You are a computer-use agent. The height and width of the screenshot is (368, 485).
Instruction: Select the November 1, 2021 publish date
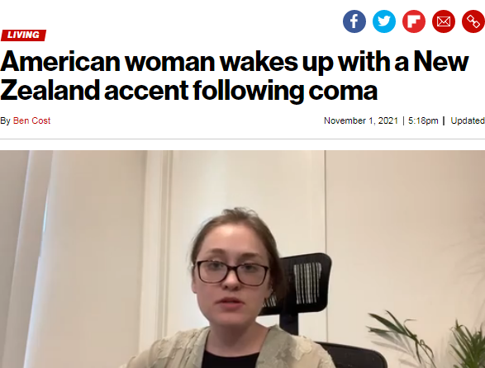[x=361, y=120]
